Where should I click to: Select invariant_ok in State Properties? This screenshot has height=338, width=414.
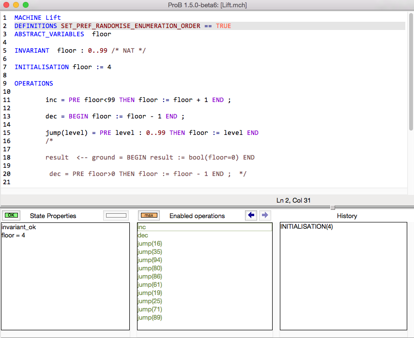(18, 227)
